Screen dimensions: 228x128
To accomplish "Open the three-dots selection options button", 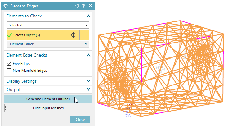I will 84,35.
